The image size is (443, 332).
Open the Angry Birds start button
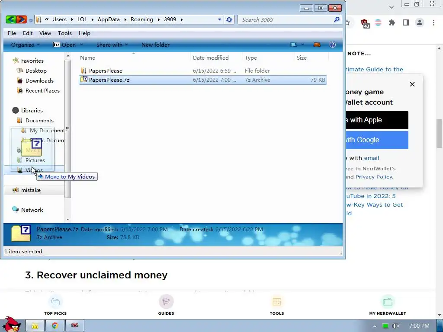(11, 325)
